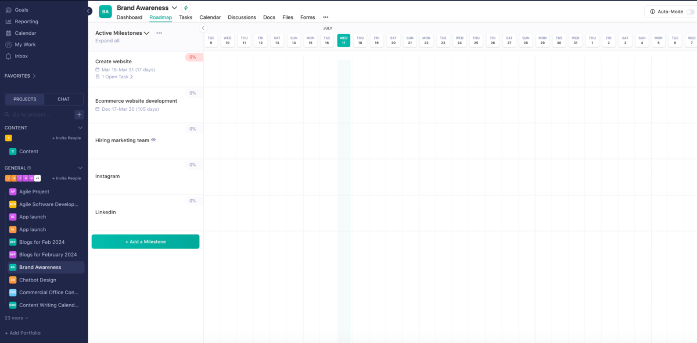
Task: Click the plus icon next to project search
Action: (78, 114)
